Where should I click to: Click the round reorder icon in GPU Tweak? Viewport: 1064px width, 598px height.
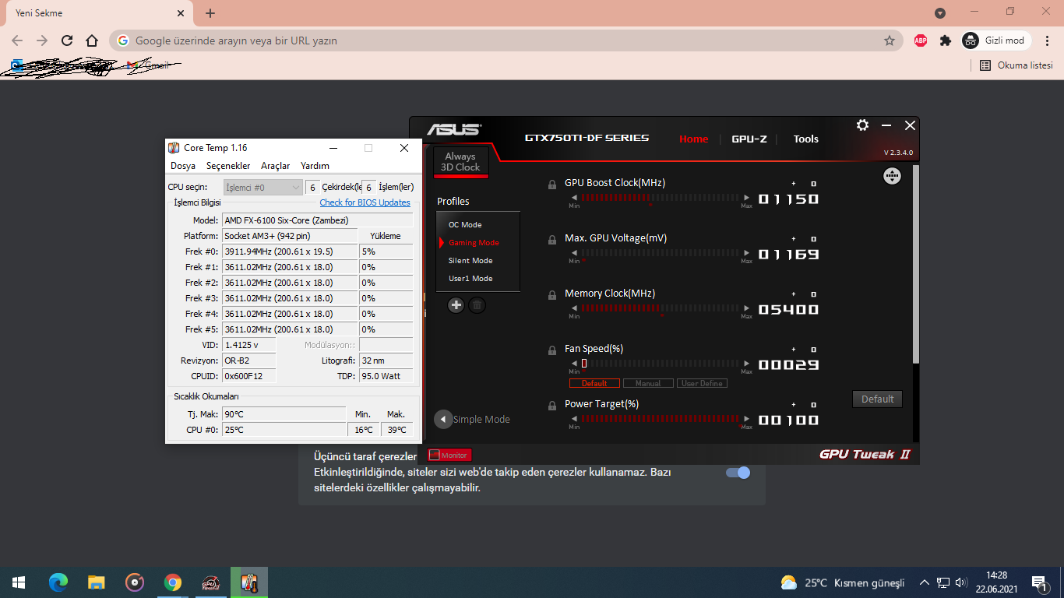(892, 176)
